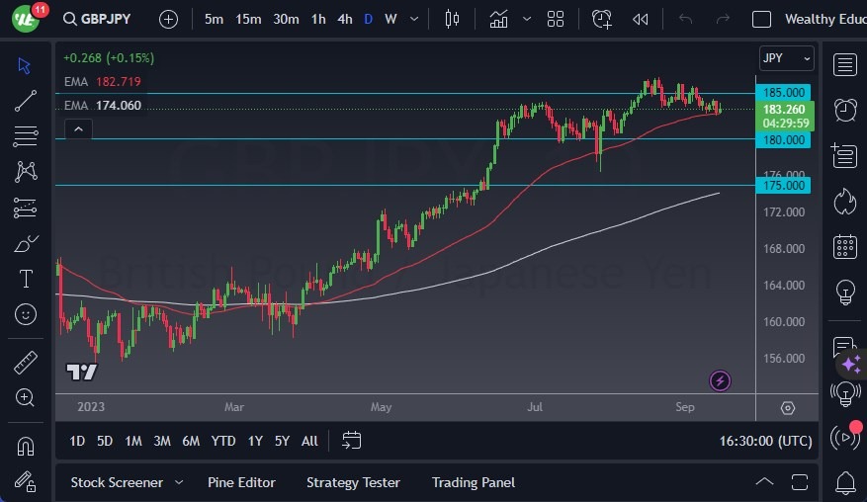This screenshot has width=867, height=502.
Task: Open the indicators chart icon
Action: (498, 19)
